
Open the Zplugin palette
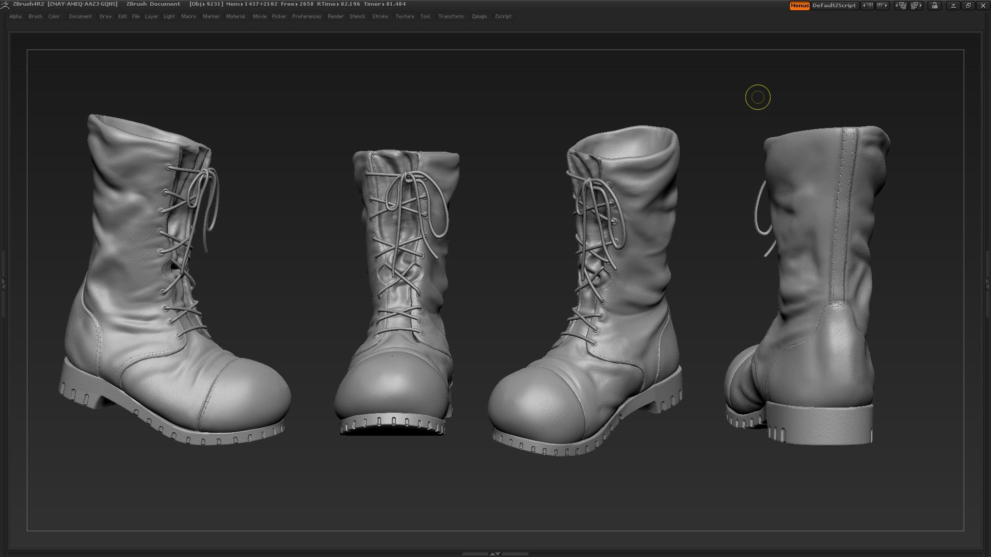[x=479, y=16]
